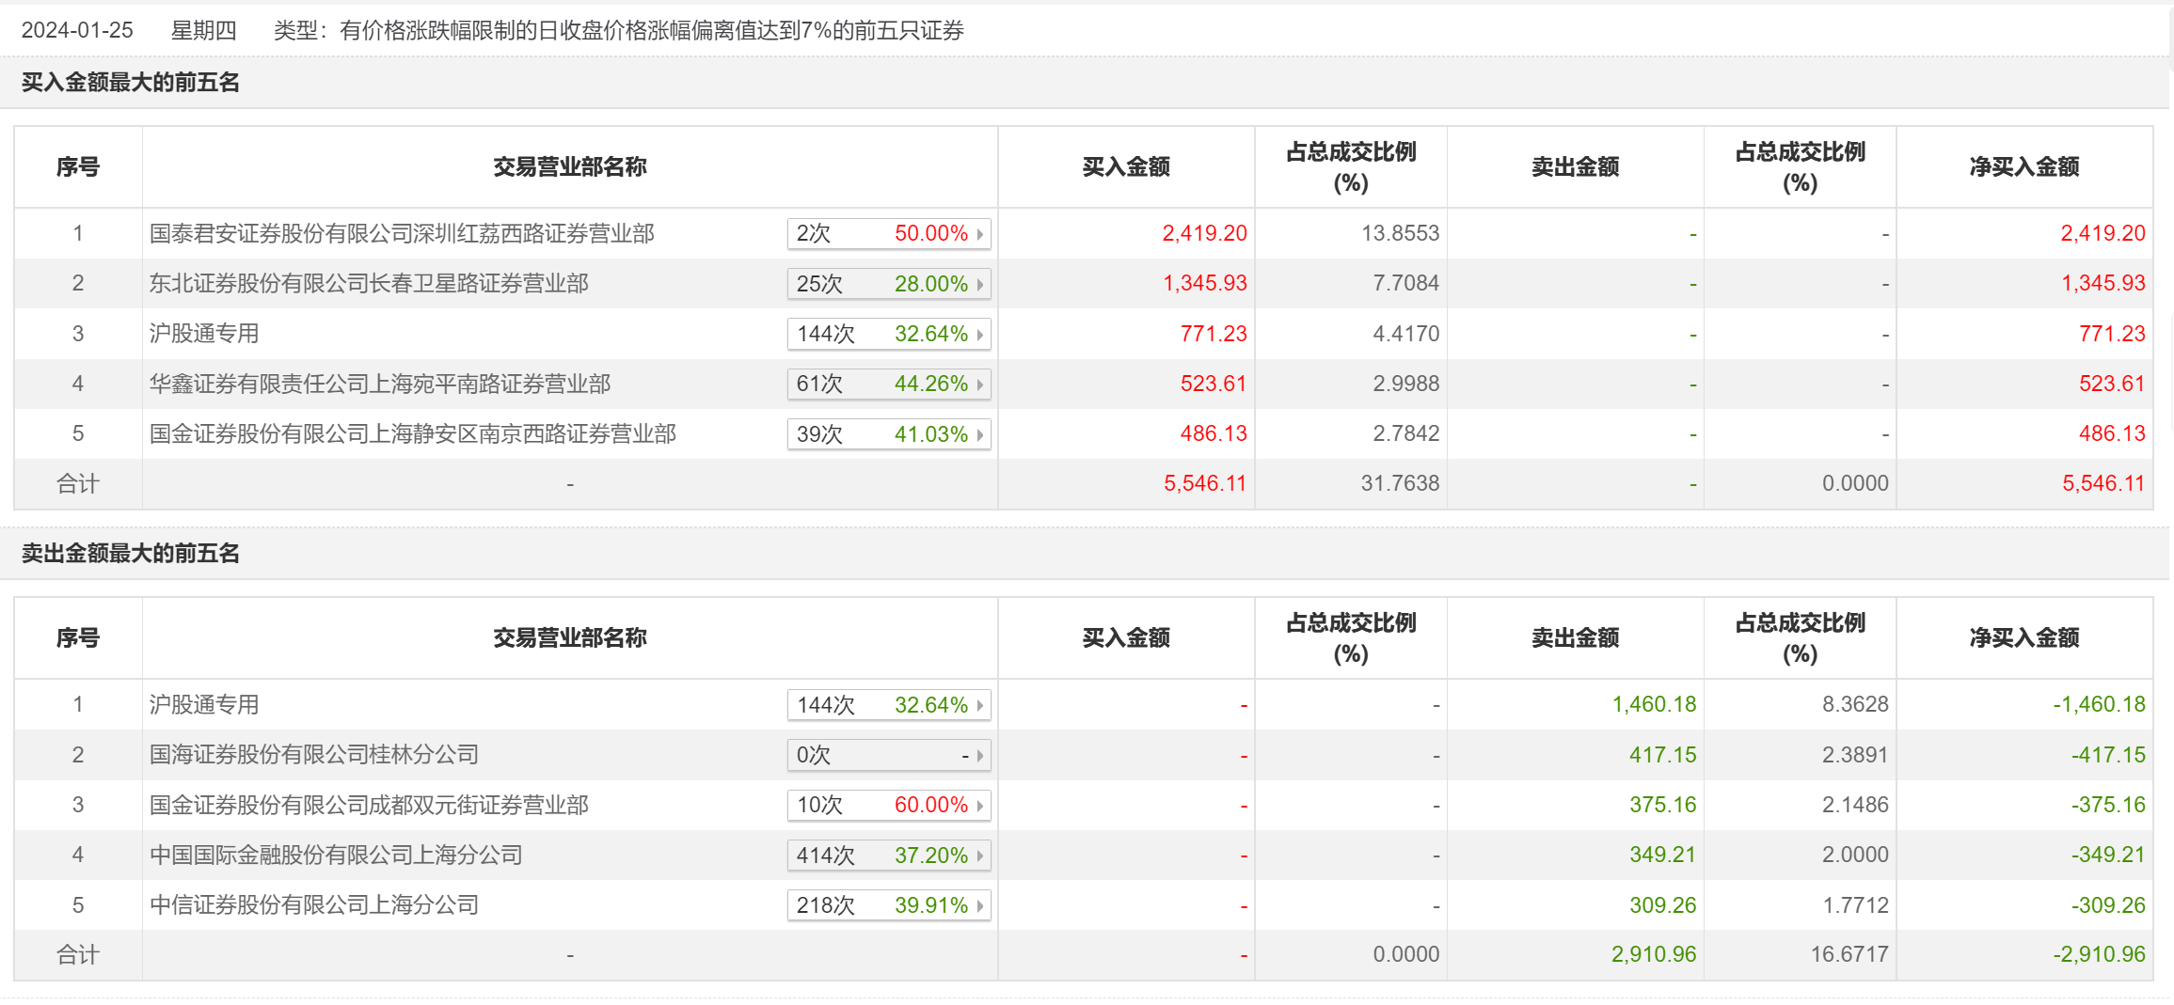Click net amount -375.16

pyautogui.click(x=2108, y=805)
